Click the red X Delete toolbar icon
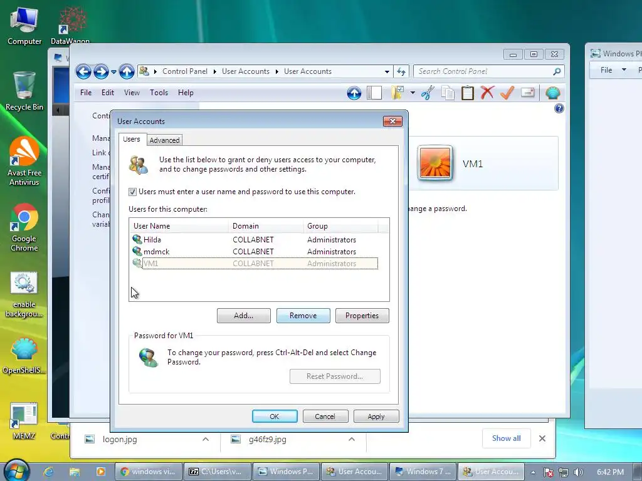The height and width of the screenshot is (481, 642). tap(487, 93)
